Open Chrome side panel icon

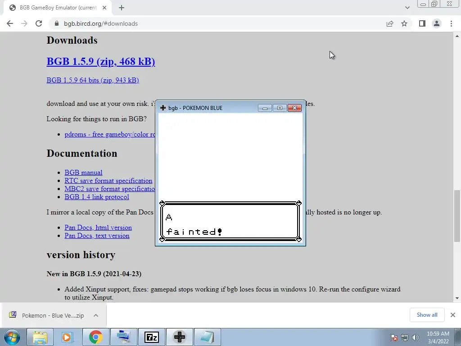[422, 23]
